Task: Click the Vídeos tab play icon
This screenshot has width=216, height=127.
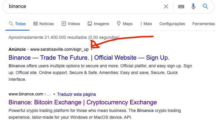Action: tap(64, 24)
